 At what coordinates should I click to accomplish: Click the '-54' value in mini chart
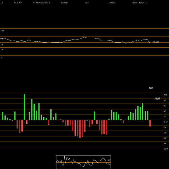[109, 164]
